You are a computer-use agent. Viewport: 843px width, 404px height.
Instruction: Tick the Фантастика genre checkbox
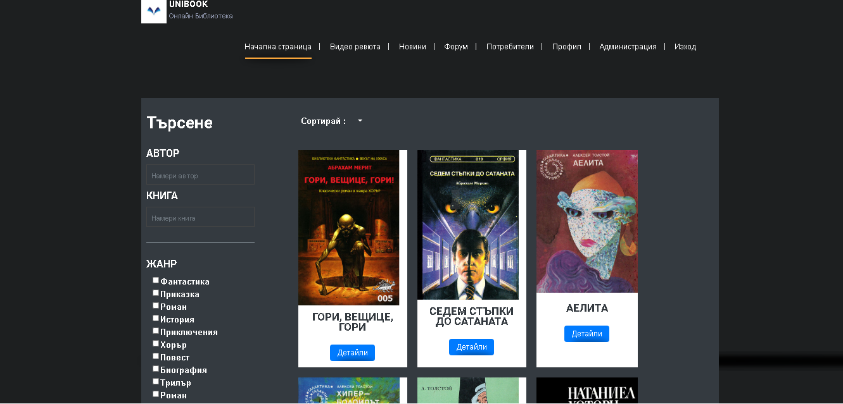pos(156,280)
